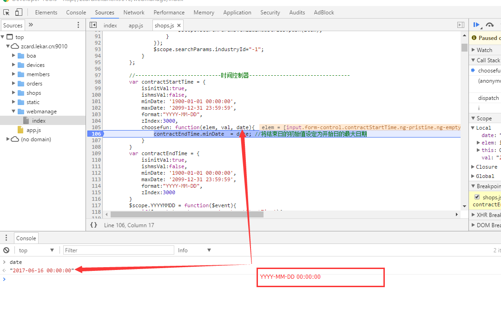Open the Application panel
This screenshot has width=501, height=322.
click(237, 13)
